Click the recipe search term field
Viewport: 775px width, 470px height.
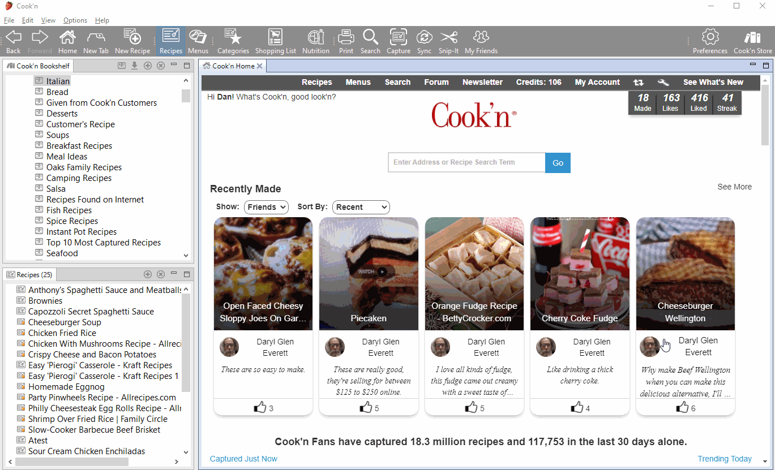pos(466,162)
